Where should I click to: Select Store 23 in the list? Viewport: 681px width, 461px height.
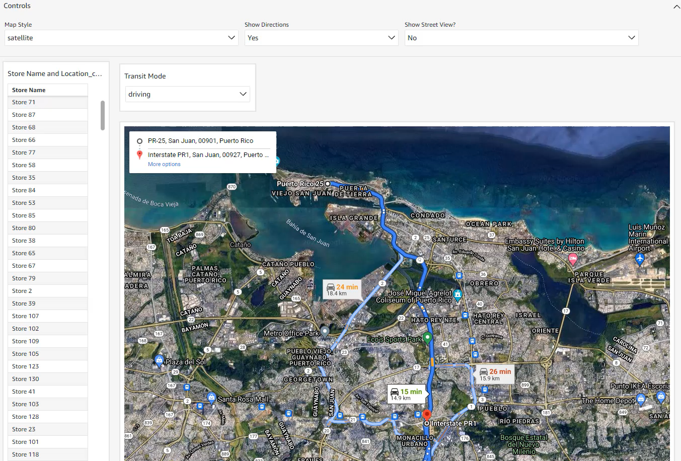pyautogui.click(x=48, y=429)
